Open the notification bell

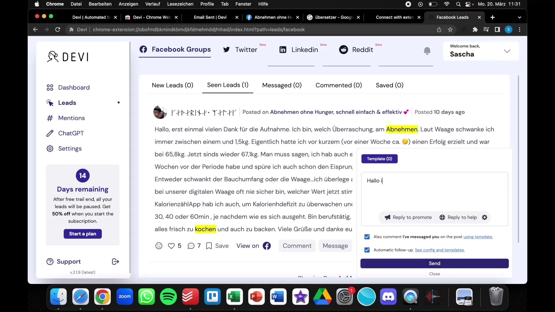(x=427, y=51)
